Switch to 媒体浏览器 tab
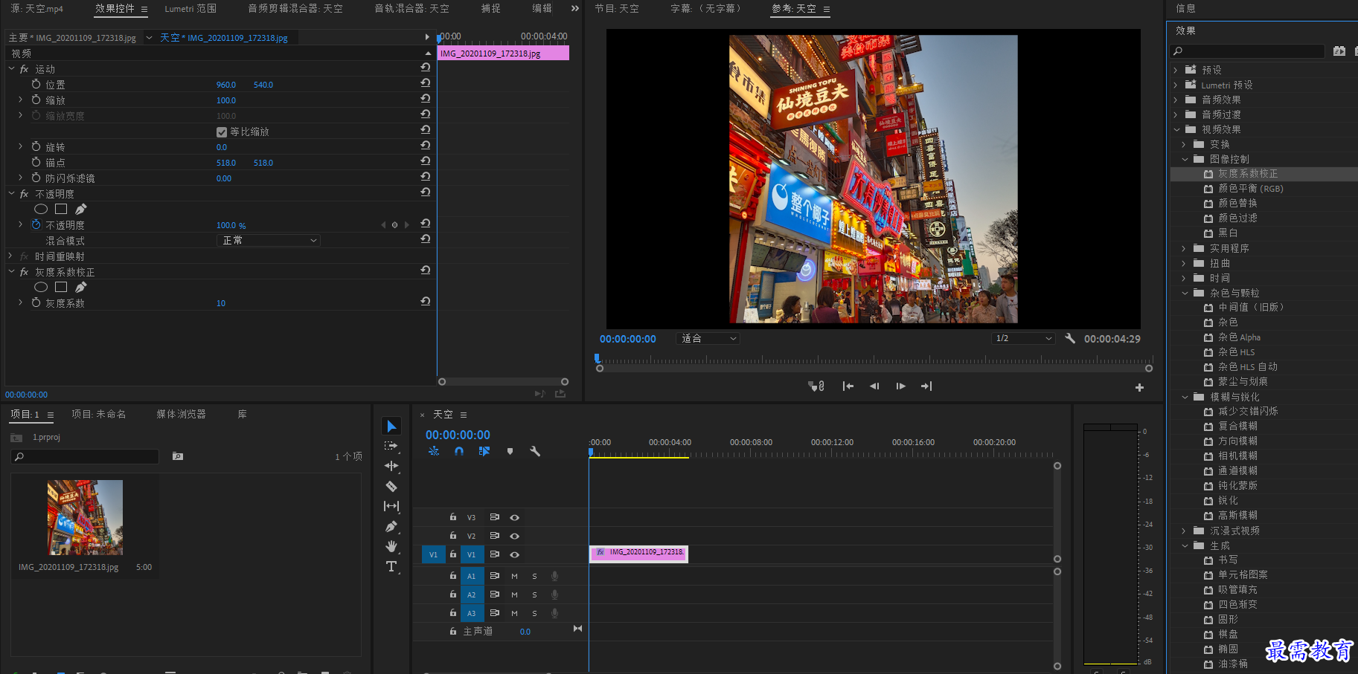The height and width of the screenshot is (674, 1358). click(181, 414)
